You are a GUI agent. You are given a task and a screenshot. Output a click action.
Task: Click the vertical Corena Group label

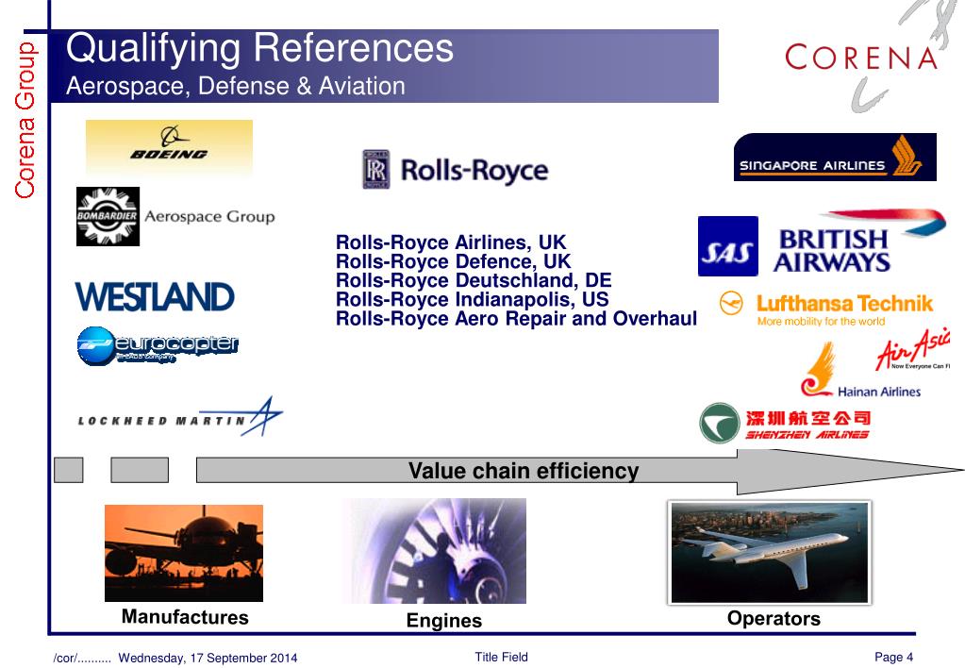pos(25,120)
